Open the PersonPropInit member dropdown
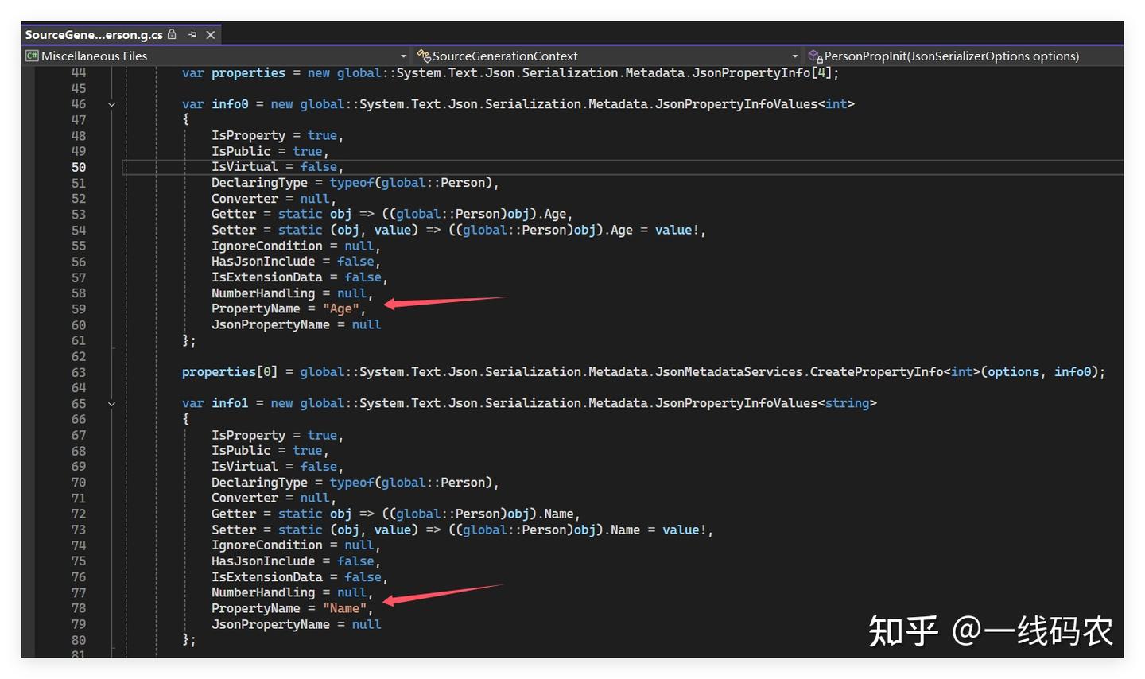Image resolution: width=1145 pixels, height=679 pixels. pyautogui.click(x=964, y=56)
